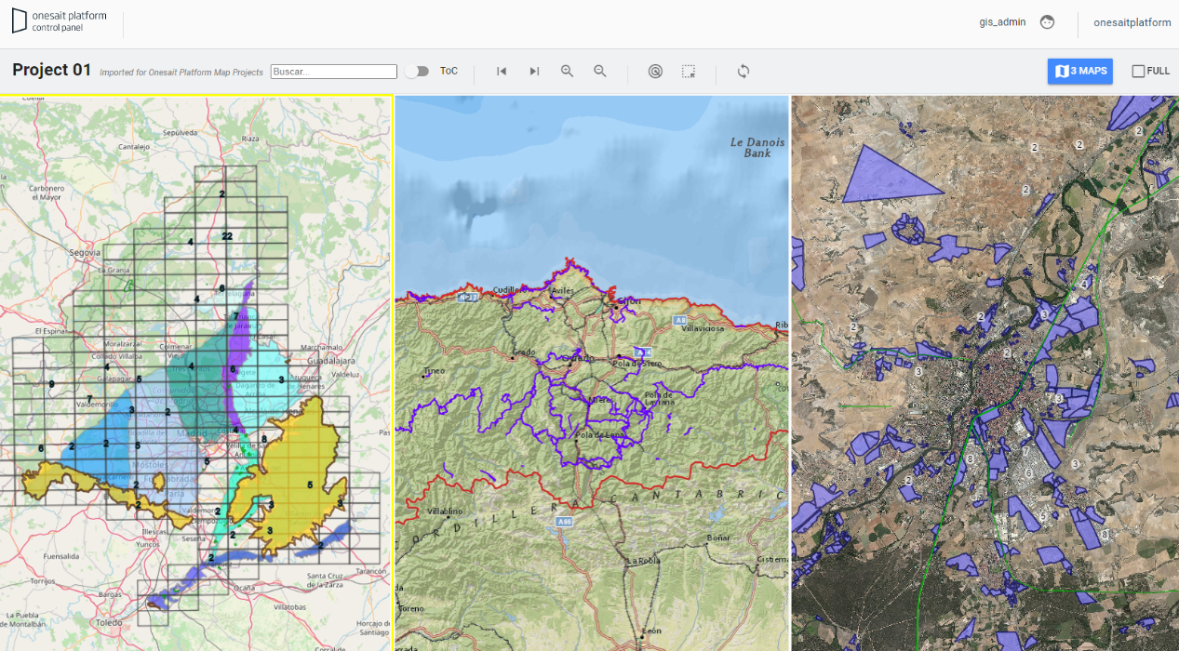Activate the target locator icon
Screen dimensions: 1179x651
coord(655,71)
